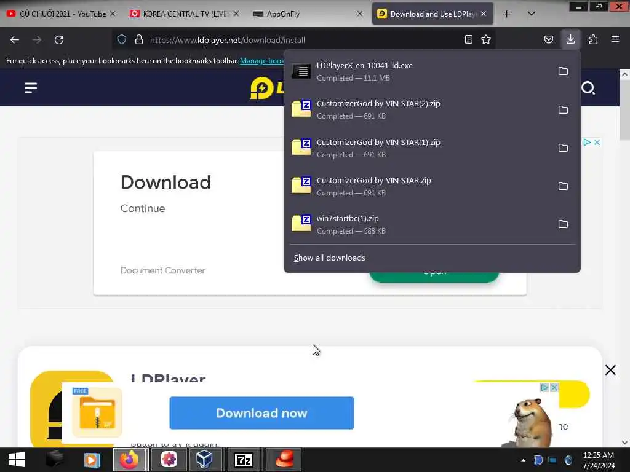Show hidden system tray icons
This screenshot has height=472, width=630.
(523, 460)
